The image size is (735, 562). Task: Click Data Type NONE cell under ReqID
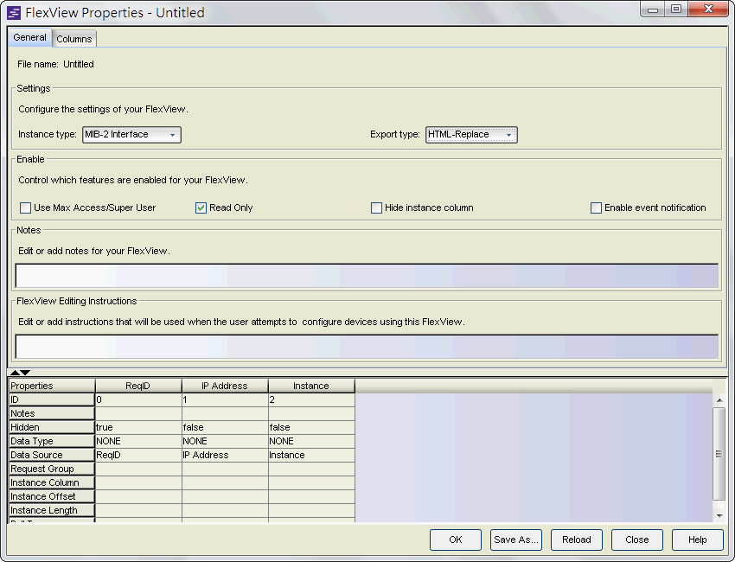click(138, 441)
